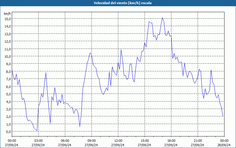Select the '14,0' y-axis value
236x148 pixels.
pos(8,26)
